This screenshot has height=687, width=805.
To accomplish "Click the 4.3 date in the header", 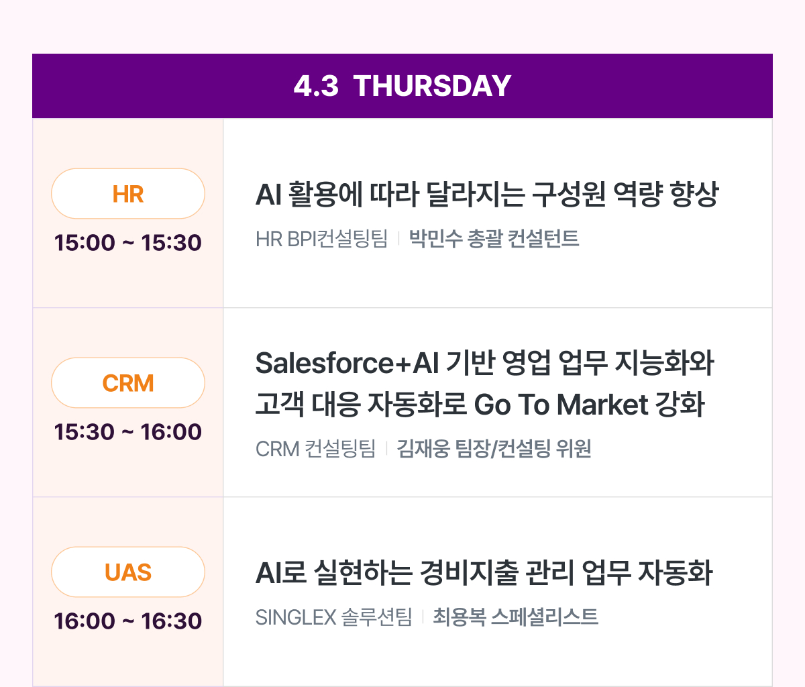I will [316, 86].
